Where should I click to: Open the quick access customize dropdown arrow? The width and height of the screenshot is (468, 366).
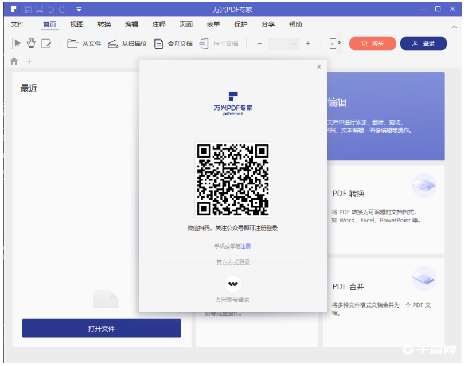click(79, 9)
